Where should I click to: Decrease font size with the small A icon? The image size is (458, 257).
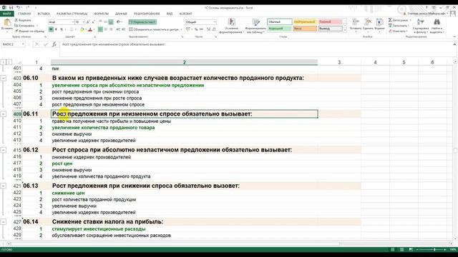93,22
